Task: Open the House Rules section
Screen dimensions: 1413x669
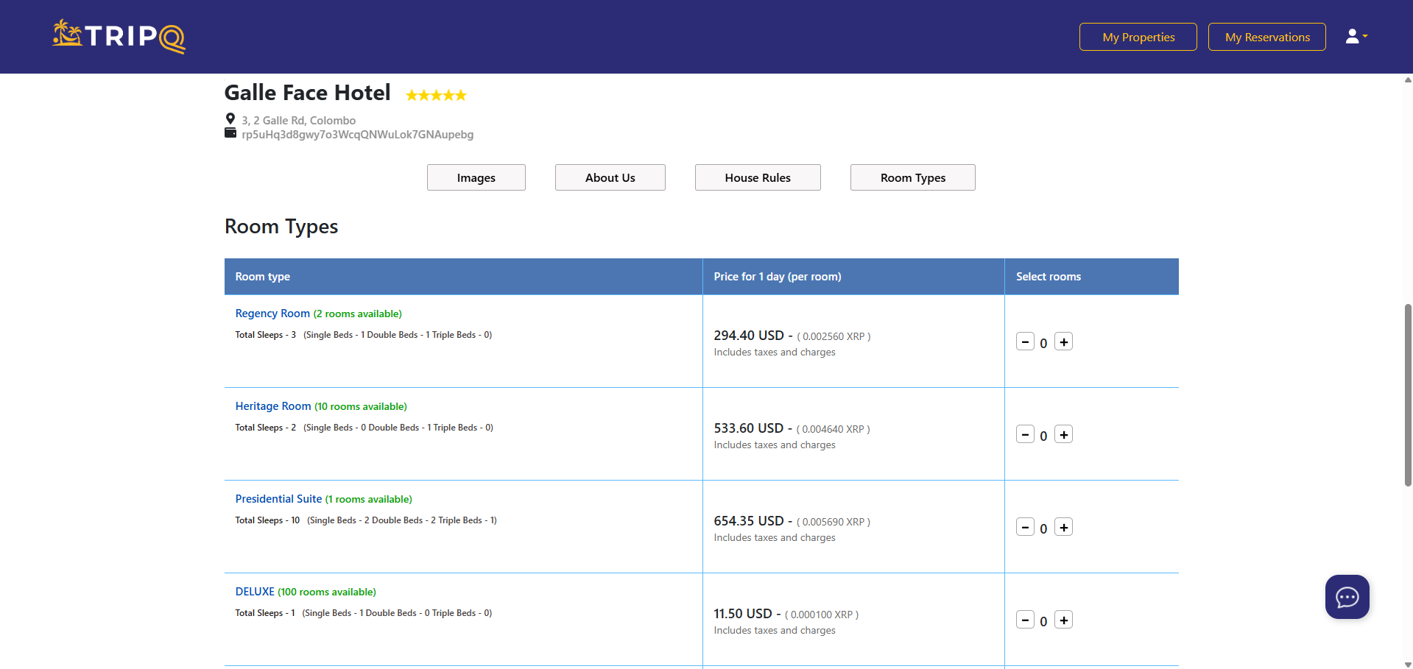Action: click(758, 177)
